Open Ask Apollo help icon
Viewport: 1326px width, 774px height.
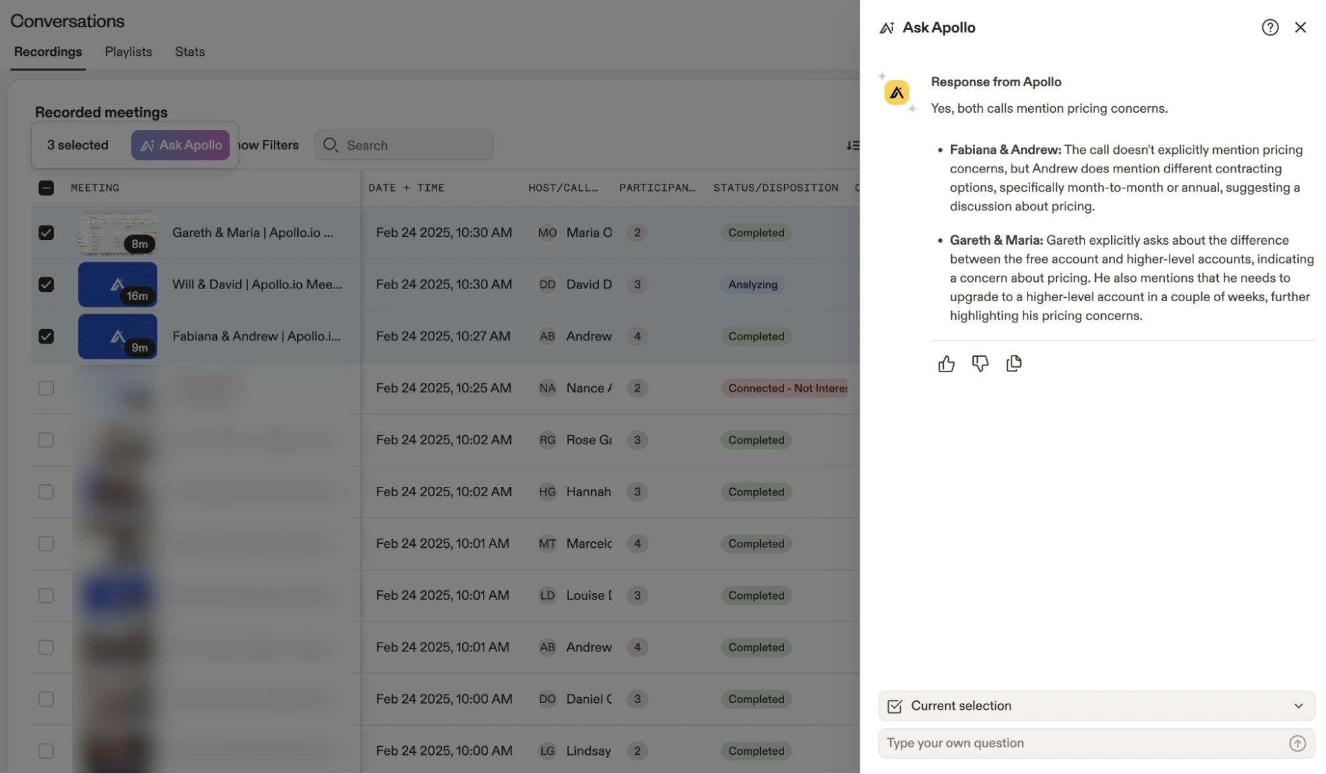point(1270,27)
